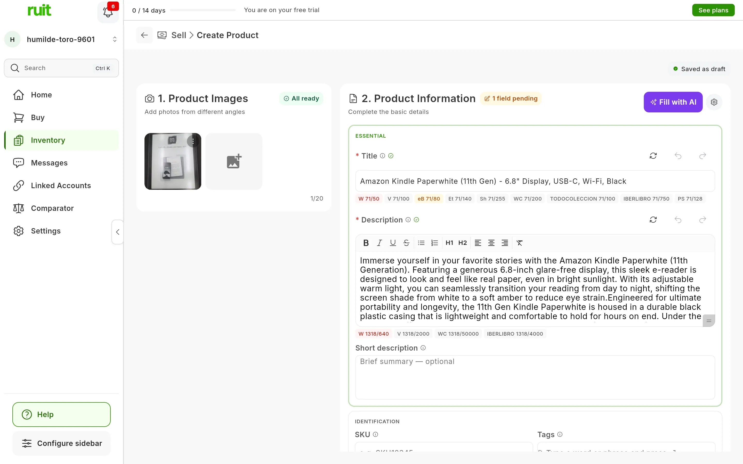The width and height of the screenshot is (743, 464).
Task: Open Home in the sidebar
Action: coord(61,95)
